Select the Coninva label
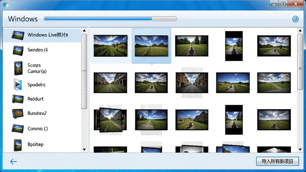This screenshot has width=306, height=172. pos(37,129)
